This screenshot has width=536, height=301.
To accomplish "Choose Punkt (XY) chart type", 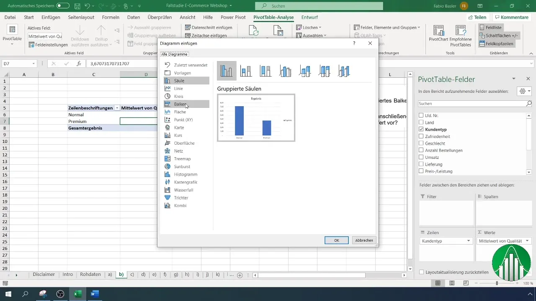I will [x=186, y=120].
